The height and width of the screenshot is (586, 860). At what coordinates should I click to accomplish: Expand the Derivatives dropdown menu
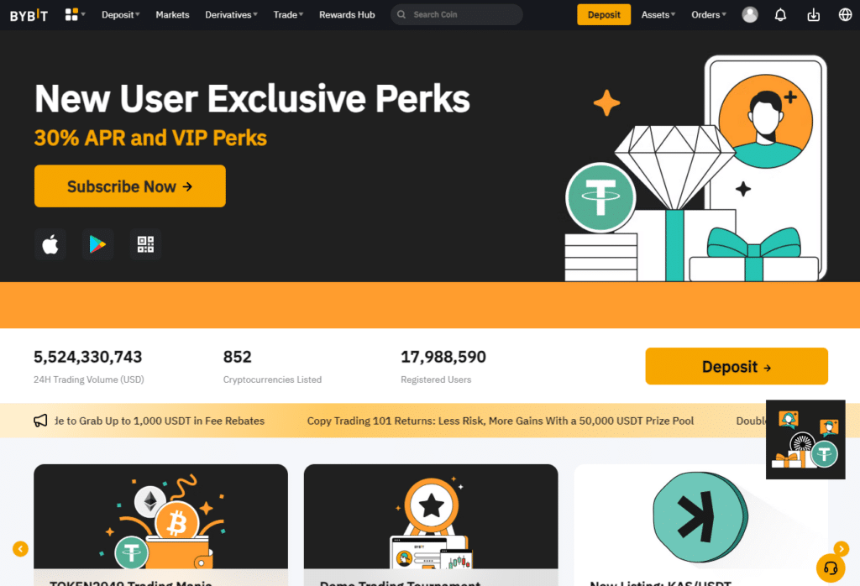point(232,15)
